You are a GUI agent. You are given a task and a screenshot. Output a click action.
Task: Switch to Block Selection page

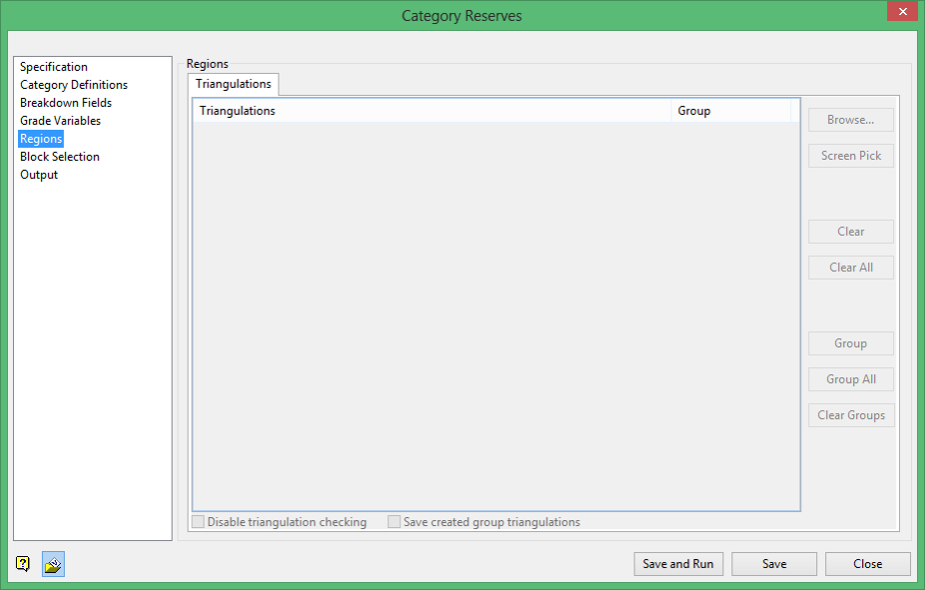tap(60, 157)
